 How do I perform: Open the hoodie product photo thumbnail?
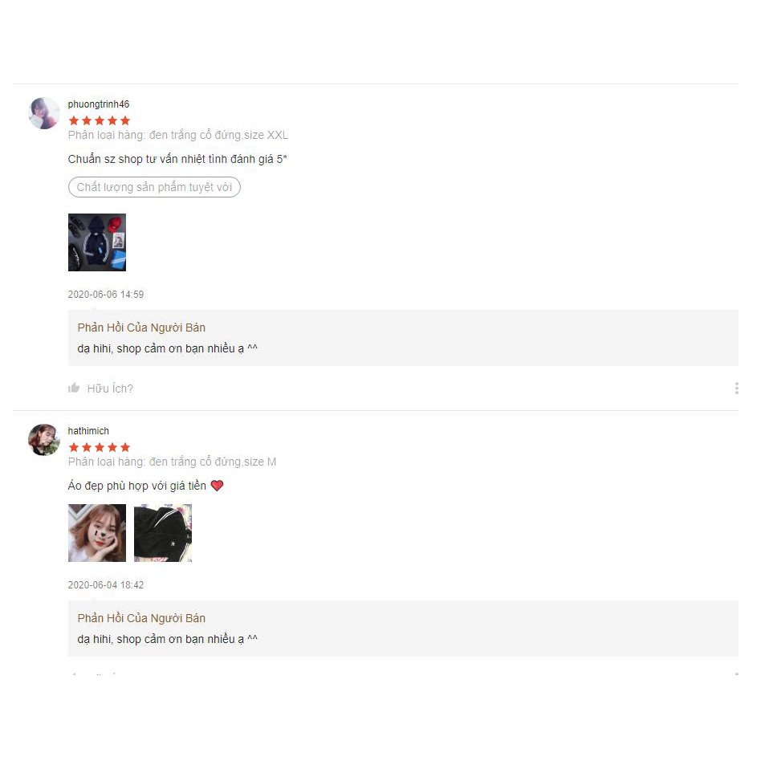97,242
